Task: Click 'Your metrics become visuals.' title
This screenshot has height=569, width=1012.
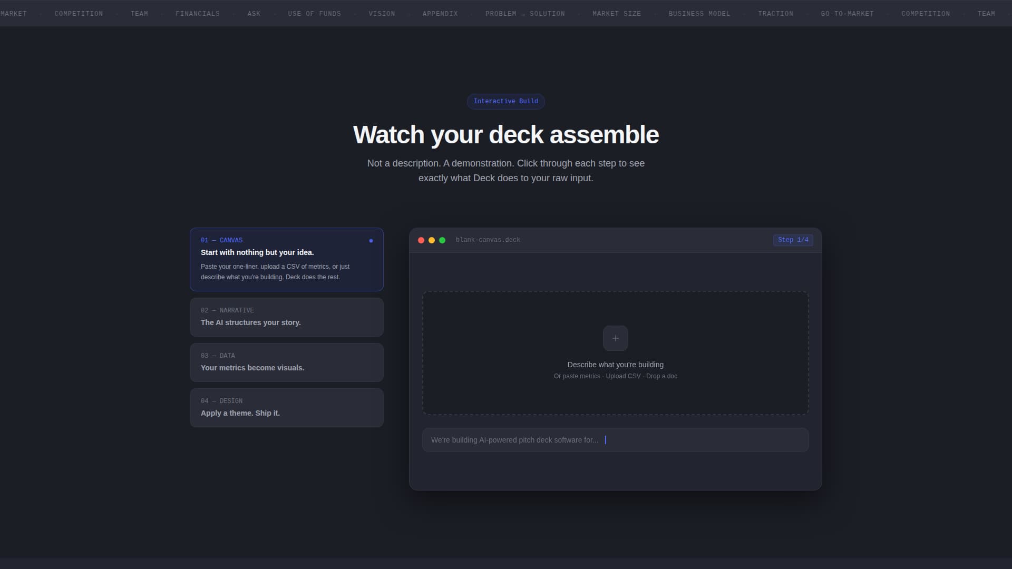Action: click(252, 368)
